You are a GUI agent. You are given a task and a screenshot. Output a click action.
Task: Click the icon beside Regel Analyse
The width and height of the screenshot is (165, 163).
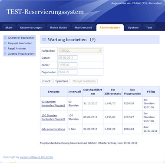coord(5,48)
